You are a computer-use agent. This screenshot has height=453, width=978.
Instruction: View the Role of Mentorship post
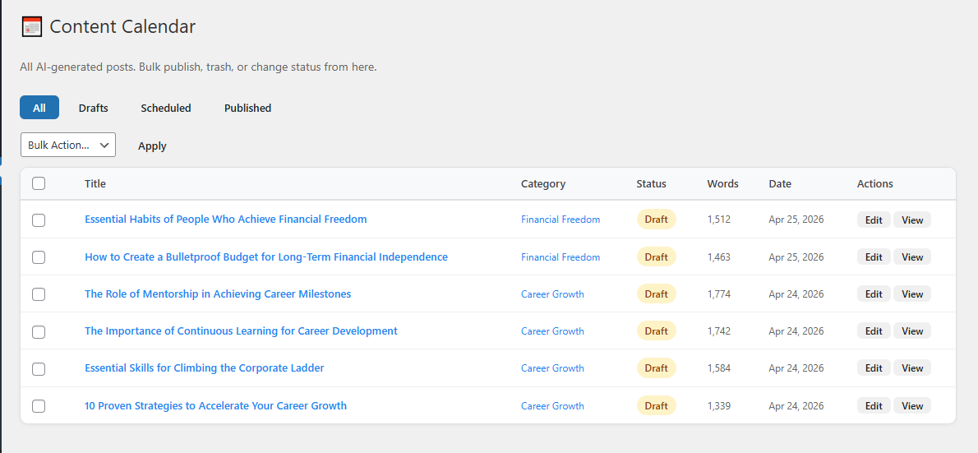(912, 294)
